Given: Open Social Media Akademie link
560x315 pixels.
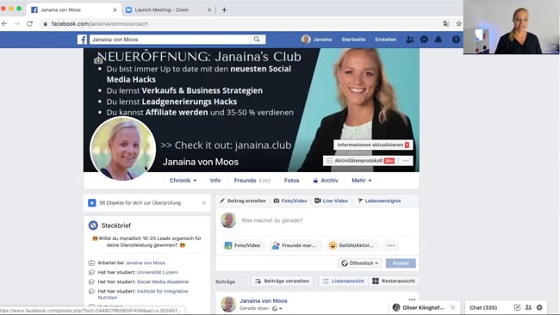Looking at the screenshot, I should [x=163, y=281].
